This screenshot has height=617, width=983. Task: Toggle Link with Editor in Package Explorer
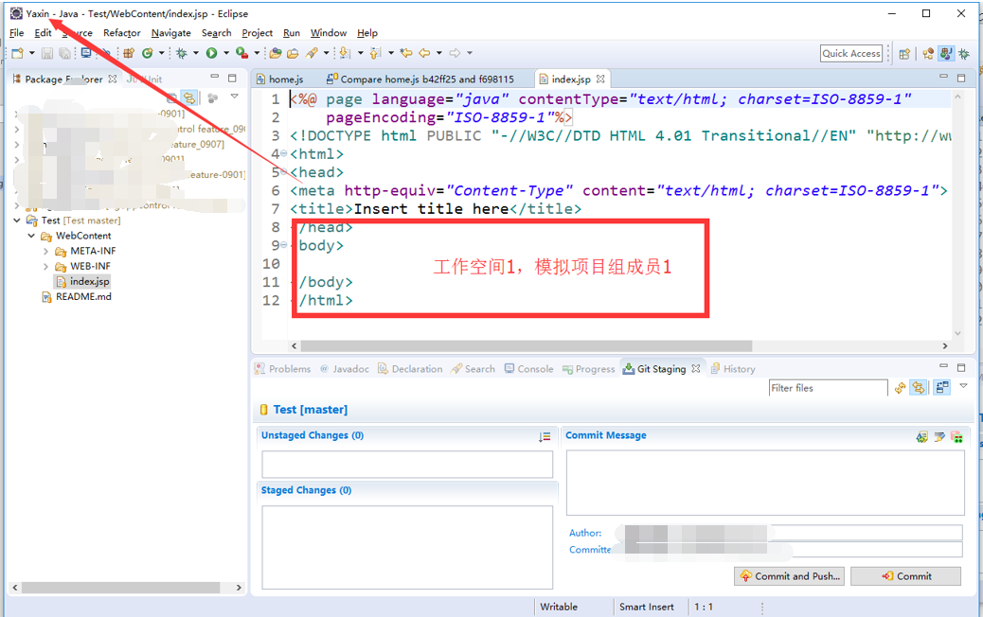pyautogui.click(x=189, y=97)
